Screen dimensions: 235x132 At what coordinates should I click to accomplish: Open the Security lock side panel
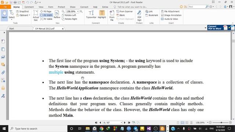3,88
